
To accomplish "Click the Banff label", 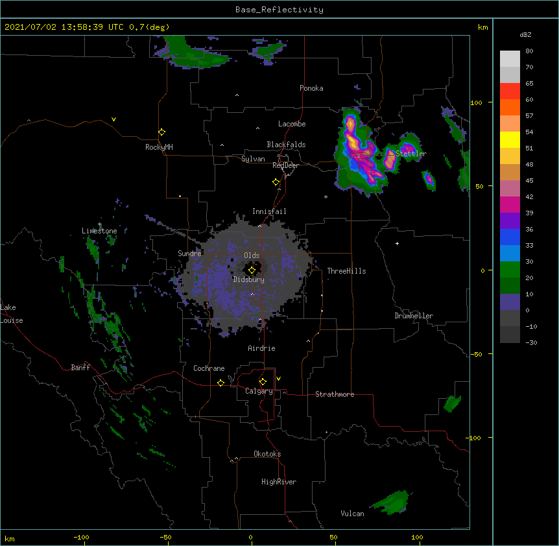I will (80, 368).
